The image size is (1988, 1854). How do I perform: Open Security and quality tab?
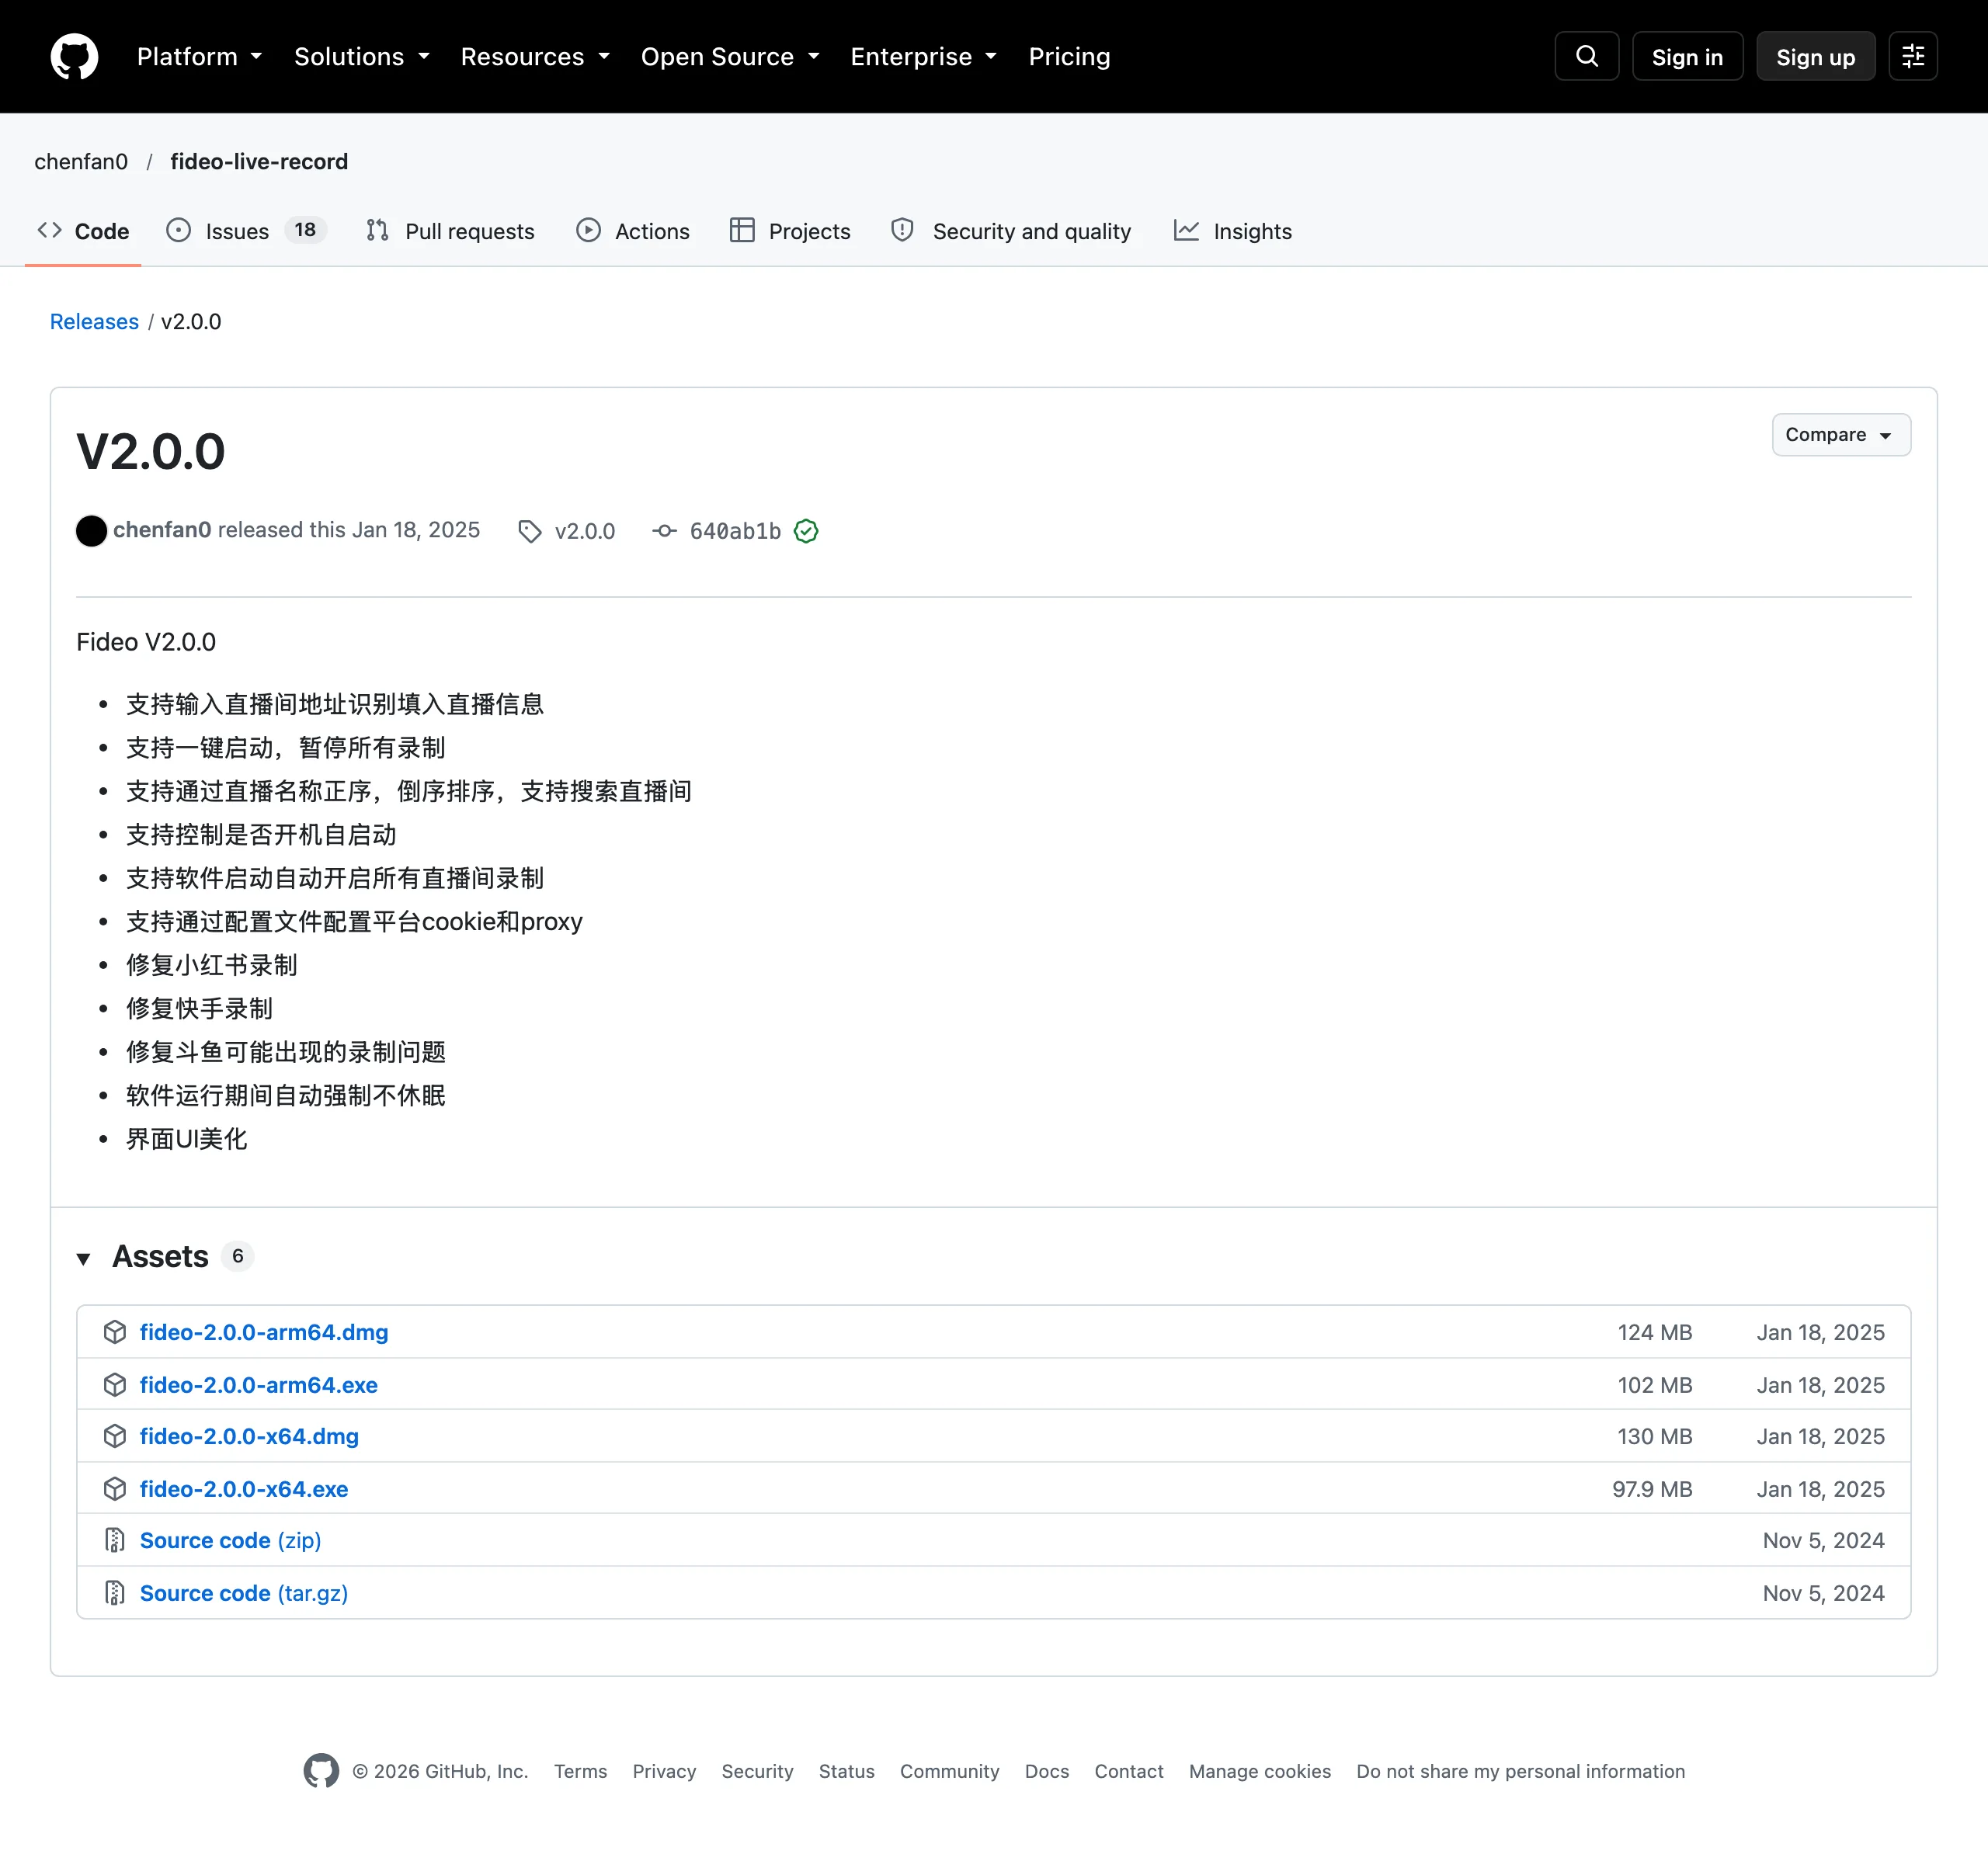coord(1010,231)
